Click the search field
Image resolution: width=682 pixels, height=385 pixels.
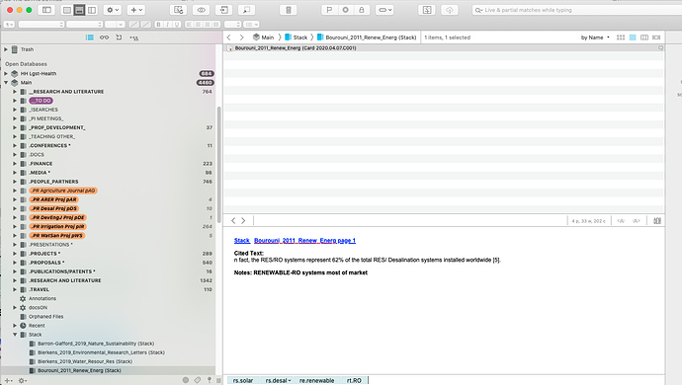tap(574, 10)
